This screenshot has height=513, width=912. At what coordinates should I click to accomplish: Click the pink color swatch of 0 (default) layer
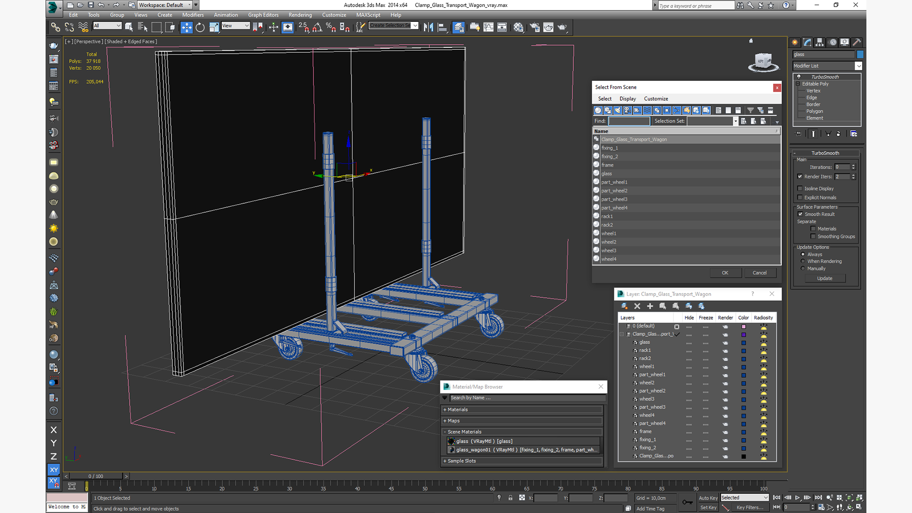click(744, 326)
